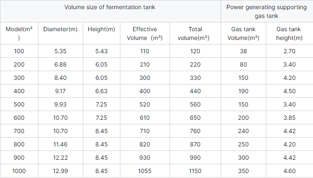Select diameter value 6.88
The height and width of the screenshot is (178, 313).
(60, 64)
